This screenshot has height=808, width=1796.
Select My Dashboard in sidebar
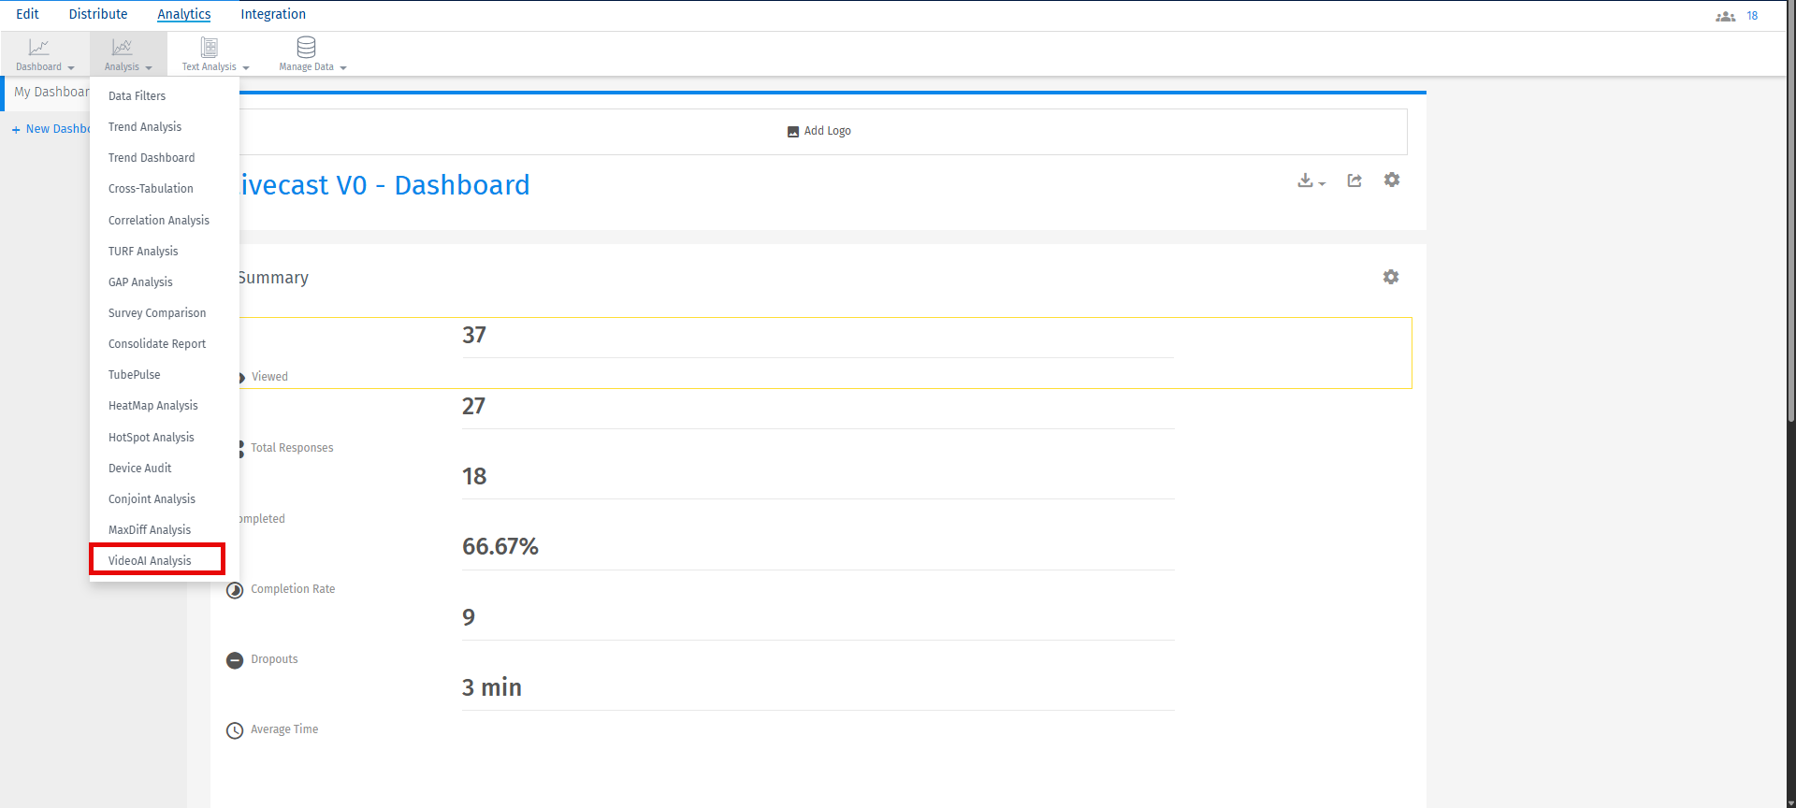pos(51,92)
